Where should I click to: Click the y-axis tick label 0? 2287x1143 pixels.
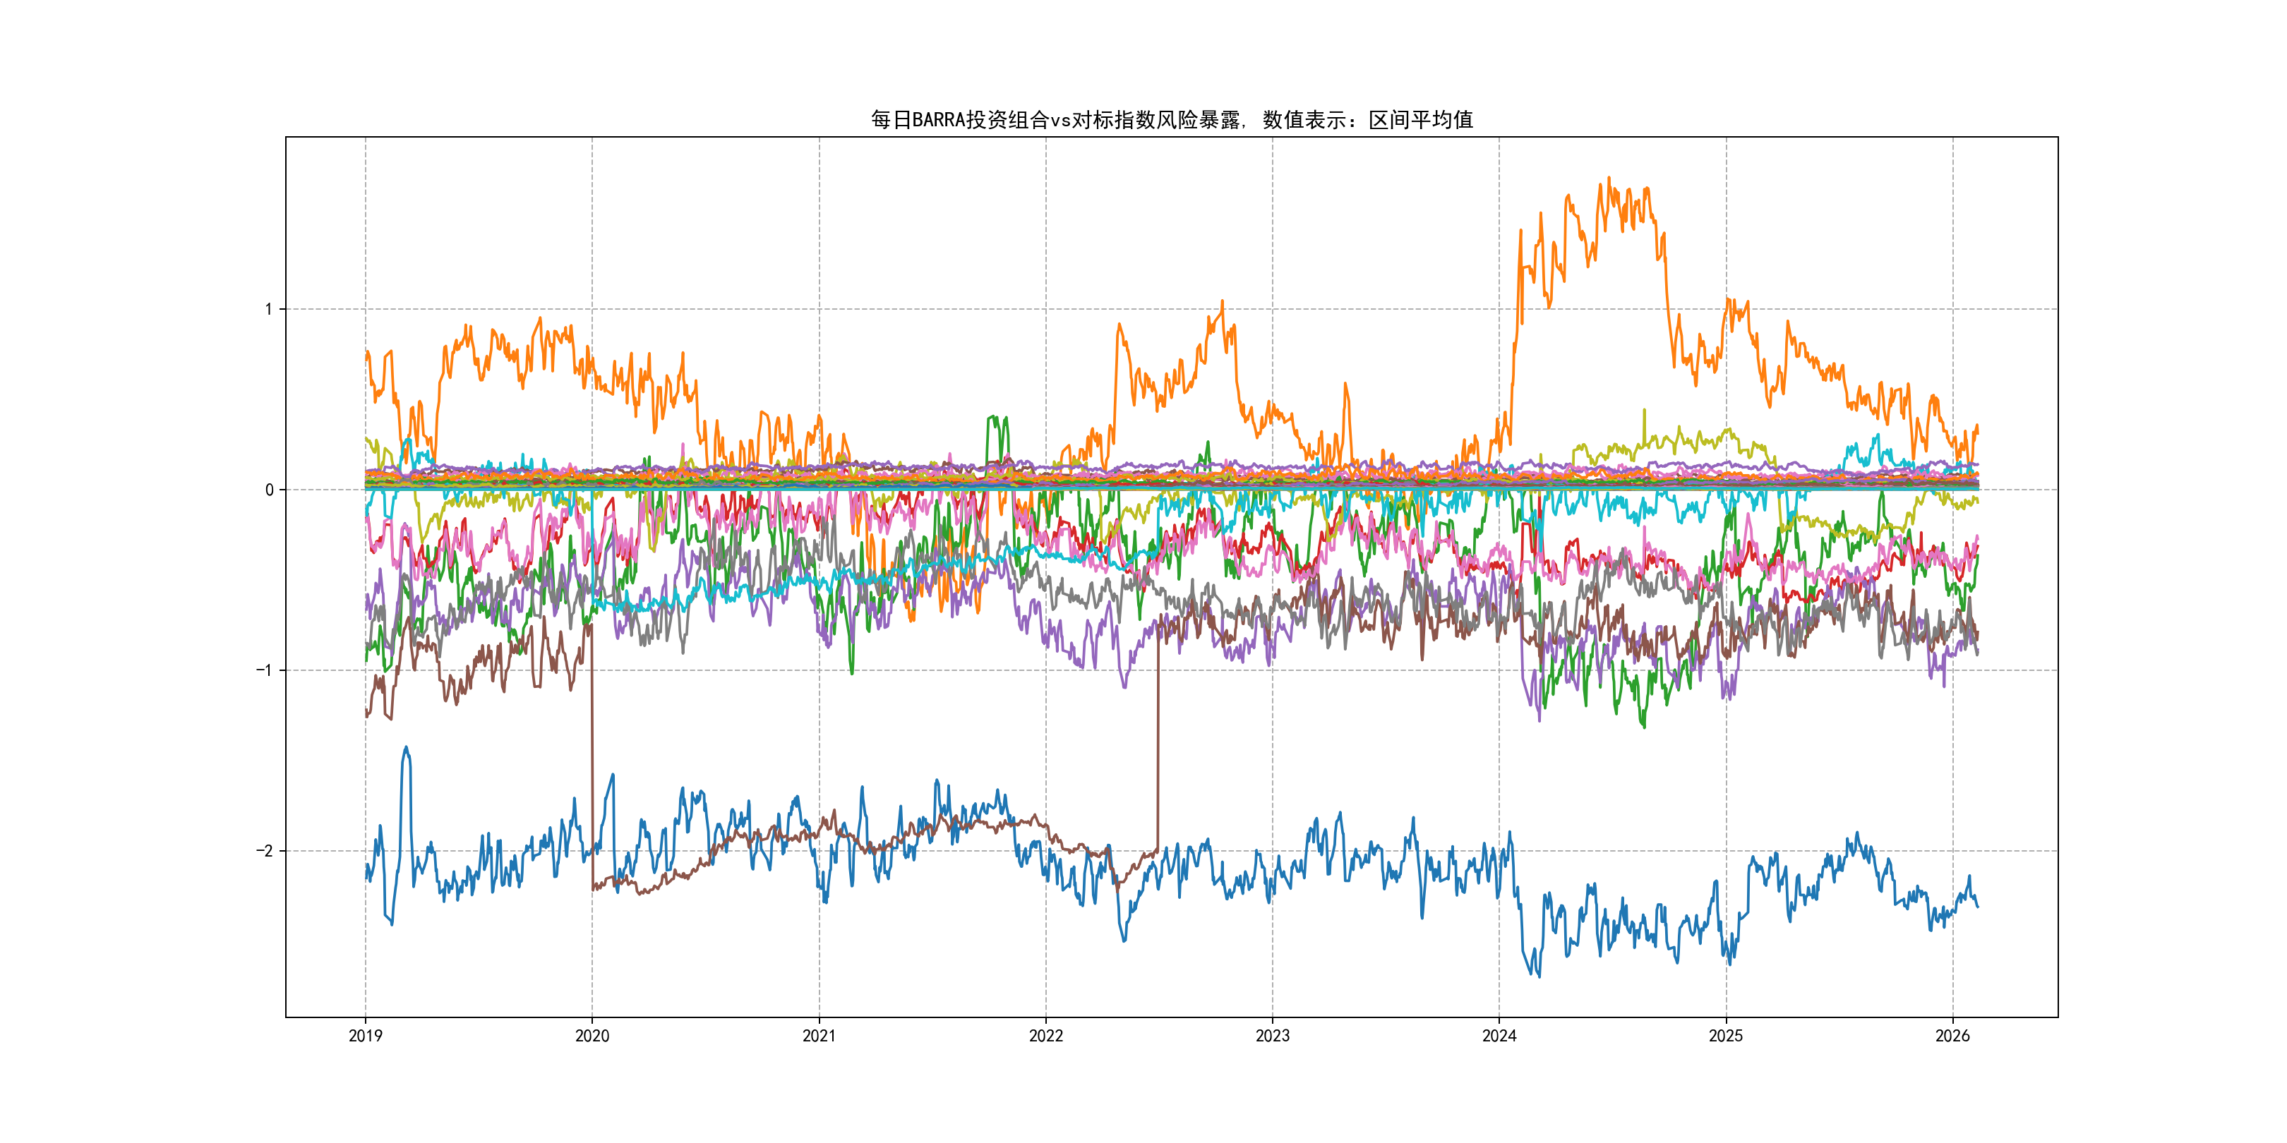[269, 490]
